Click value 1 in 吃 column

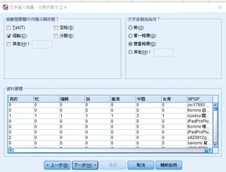[x=46, y=116]
